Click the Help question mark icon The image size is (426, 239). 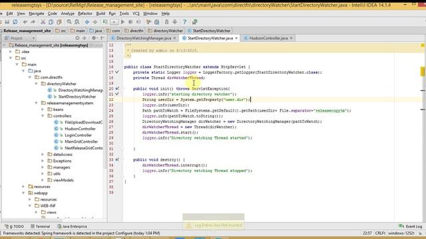point(185,22)
